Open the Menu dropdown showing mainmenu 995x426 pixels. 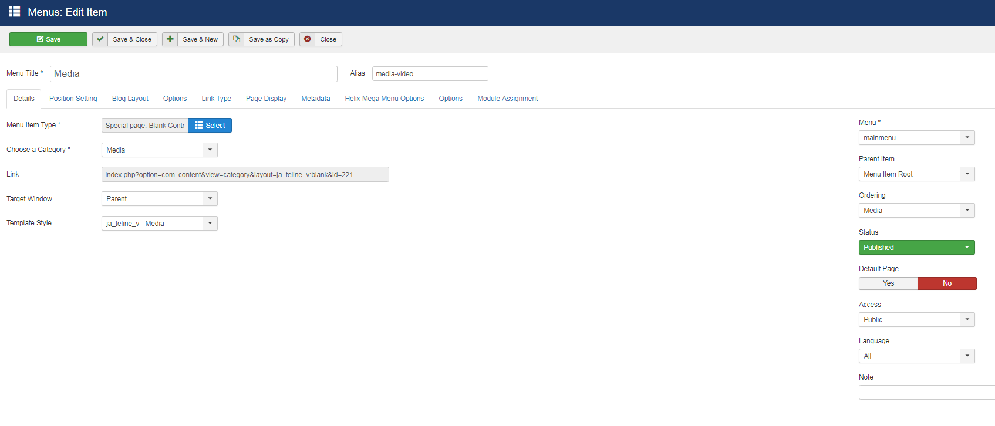917,138
